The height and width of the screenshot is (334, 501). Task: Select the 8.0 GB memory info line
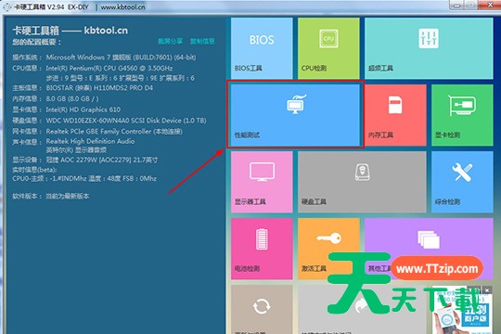tap(56, 98)
